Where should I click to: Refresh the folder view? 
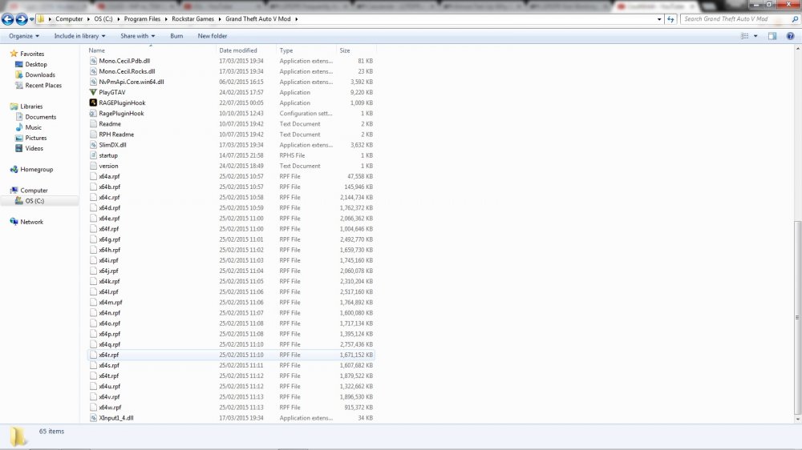[x=670, y=19]
